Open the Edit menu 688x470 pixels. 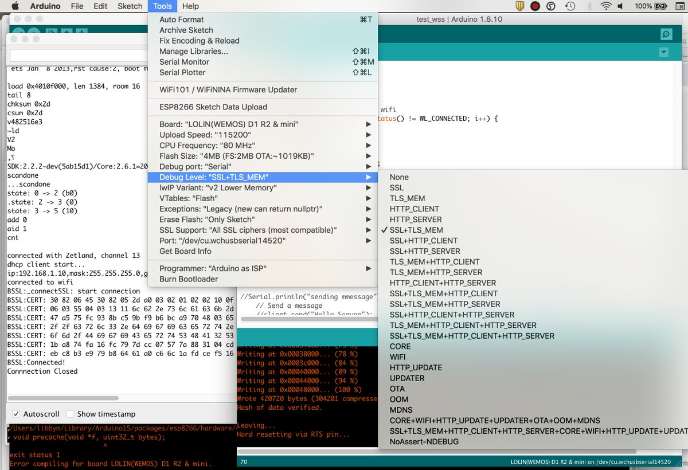coord(100,6)
